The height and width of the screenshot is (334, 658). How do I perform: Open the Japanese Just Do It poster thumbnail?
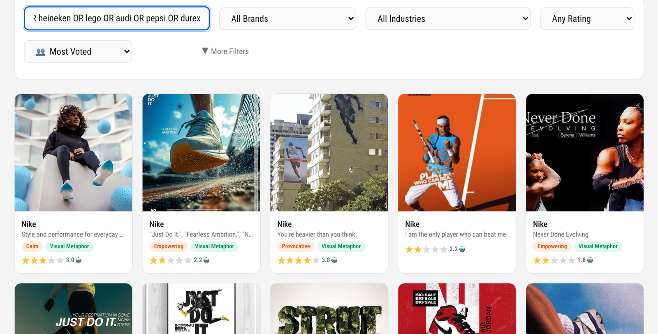201,308
